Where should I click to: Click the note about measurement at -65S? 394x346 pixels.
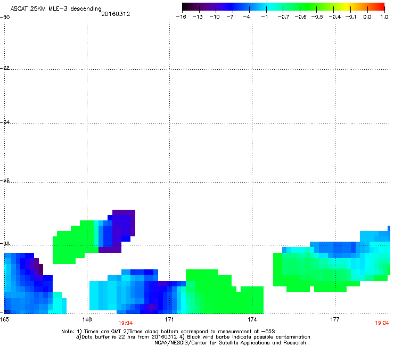pyautogui.click(x=199, y=332)
